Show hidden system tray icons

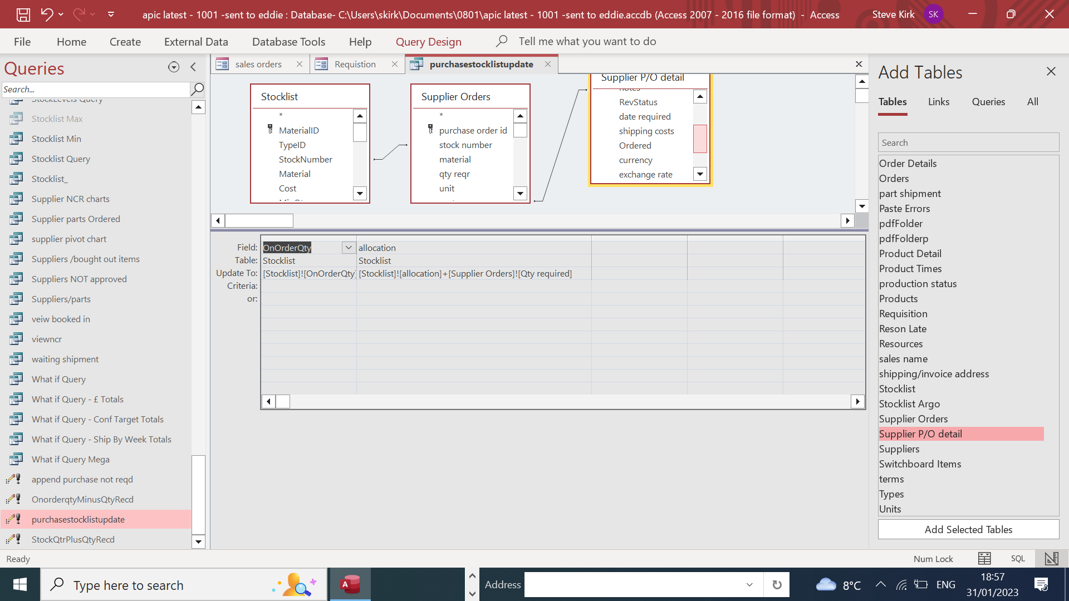coord(880,585)
